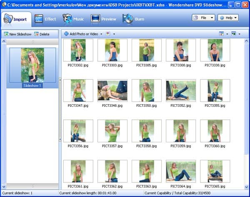
Task: Expand arrow next to the small picture icon
Action: (114, 34)
